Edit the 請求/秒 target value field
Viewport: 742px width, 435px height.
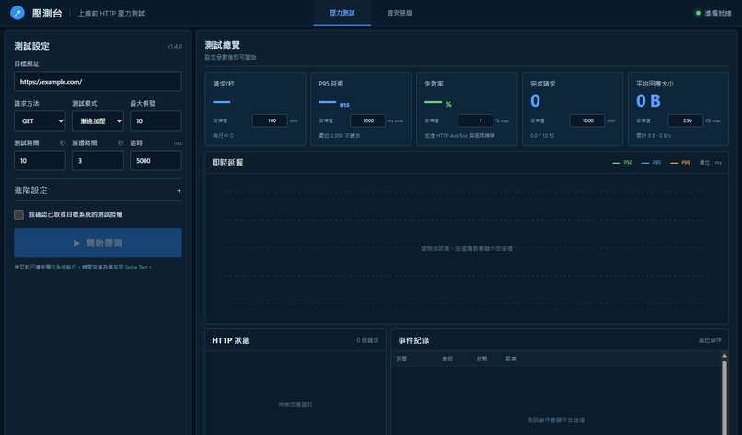[x=270, y=120]
